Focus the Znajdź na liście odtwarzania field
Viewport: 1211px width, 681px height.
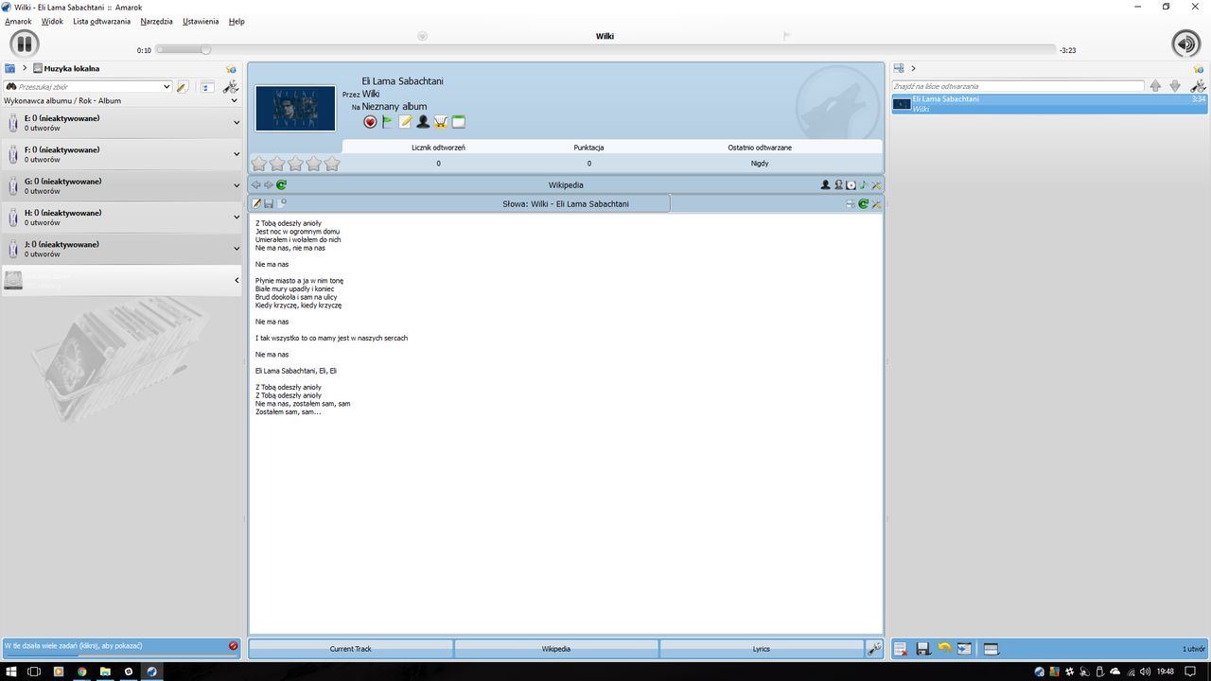1018,86
